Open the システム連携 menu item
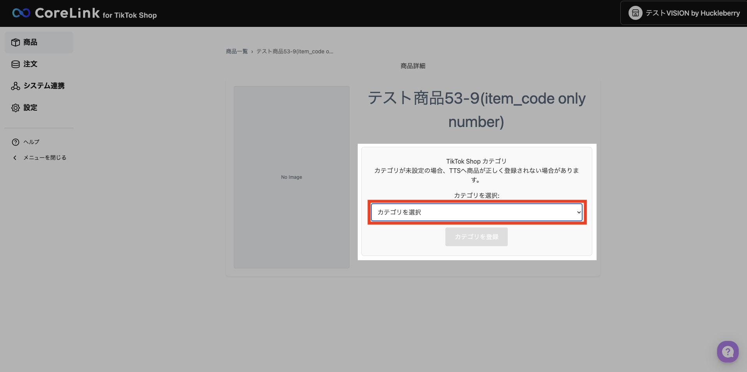 [39, 86]
